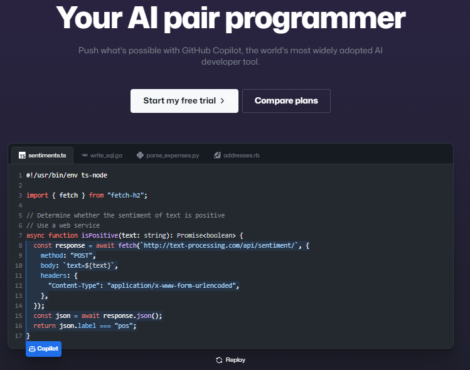Click line number 17 in the gutter

[18, 336]
